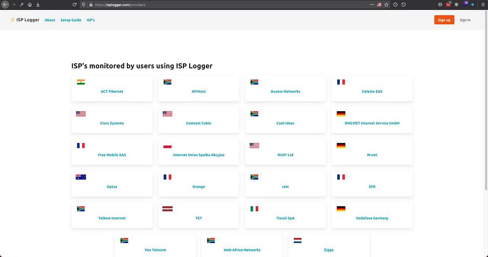Viewport: 488px width, 257px height.
Task: Click the Latvia flag on TET card
Action: point(167,209)
